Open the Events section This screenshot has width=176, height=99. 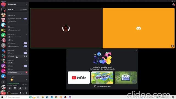[17, 15]
